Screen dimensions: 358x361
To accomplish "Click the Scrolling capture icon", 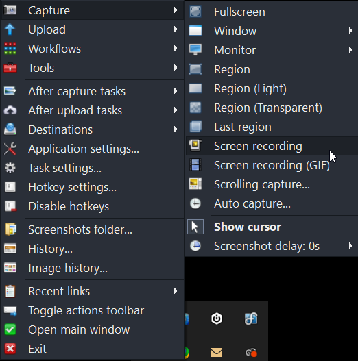I will coord(195,184).
